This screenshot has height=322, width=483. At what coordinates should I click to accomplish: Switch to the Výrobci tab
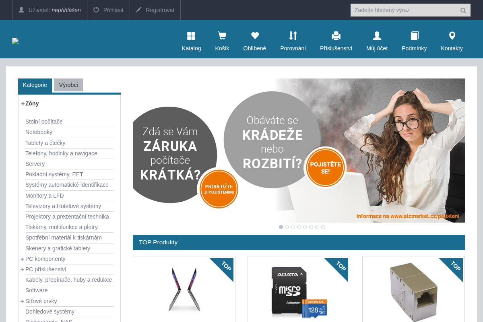(68, 85)
